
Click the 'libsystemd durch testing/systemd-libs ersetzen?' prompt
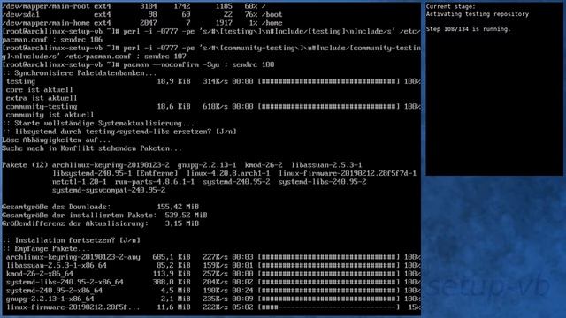coord(119,132)
